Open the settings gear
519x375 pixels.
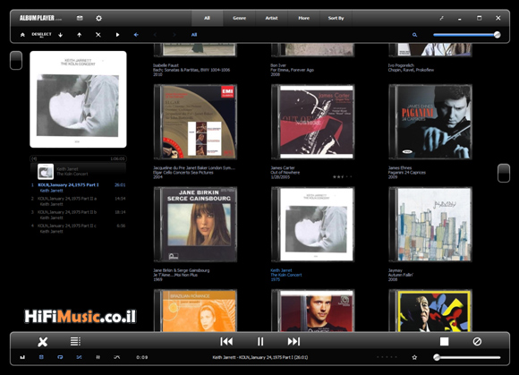(98, 18)
